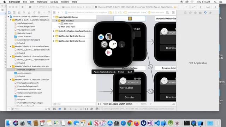Select ComplicationController.swift file
The image size is (226, 127).
30,93
